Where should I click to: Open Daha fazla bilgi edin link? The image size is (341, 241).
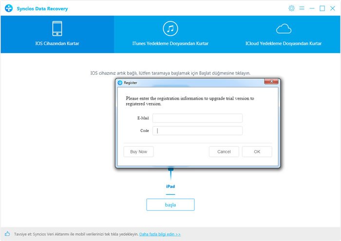[x=160, y=234]
